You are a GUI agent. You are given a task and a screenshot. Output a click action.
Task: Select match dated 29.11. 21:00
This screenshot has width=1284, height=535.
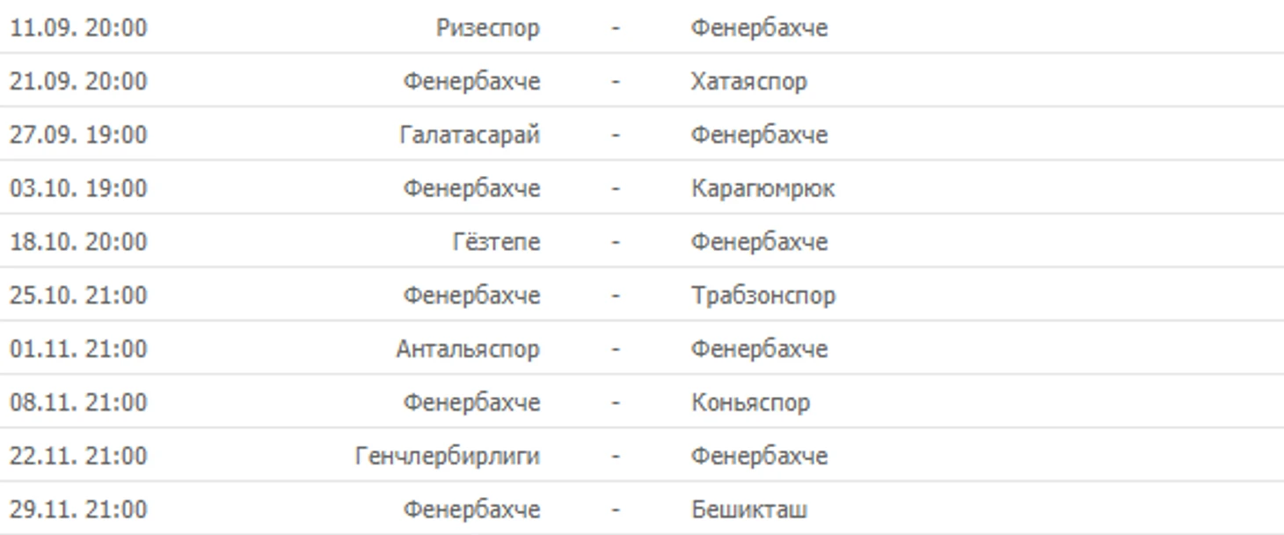click(642, 509)
